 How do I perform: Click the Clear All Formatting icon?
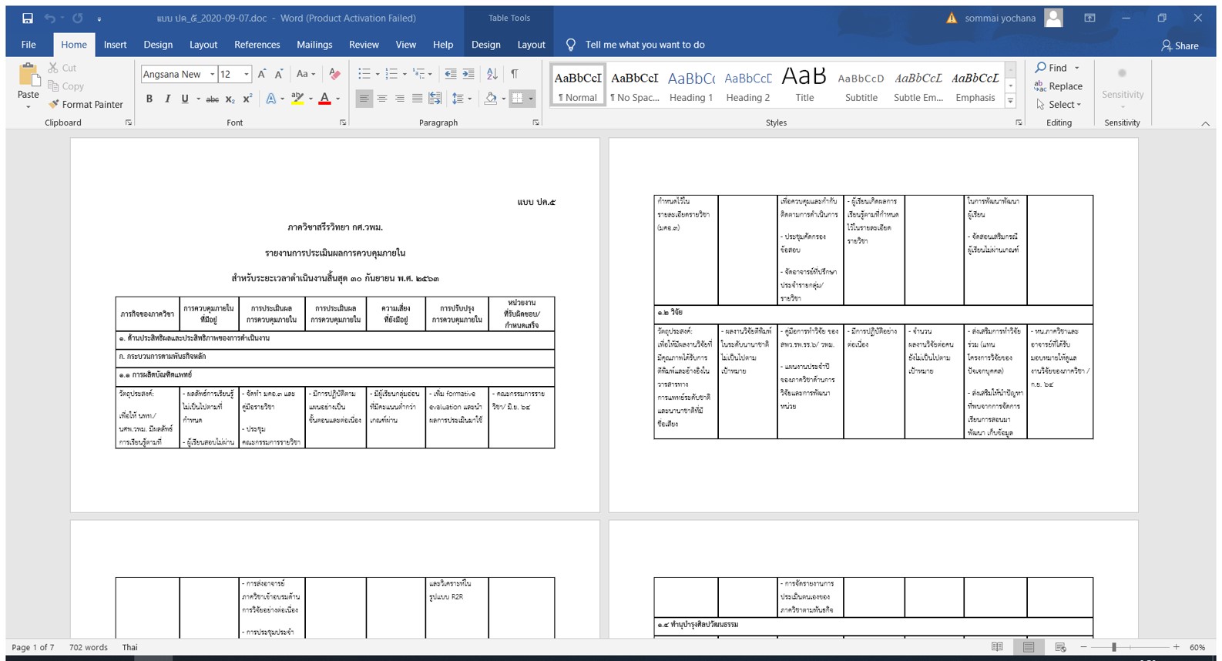[334, 74]
